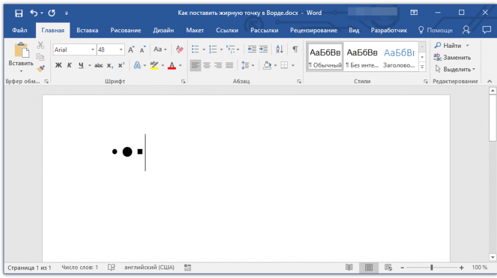Viewport: 497px width, 278px height.
Task: Switch to the Рецензирование tab
Action: 314,30
